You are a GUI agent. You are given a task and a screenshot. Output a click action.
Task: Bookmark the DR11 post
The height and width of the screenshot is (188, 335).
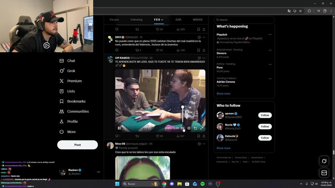click(x=199, y=50)
